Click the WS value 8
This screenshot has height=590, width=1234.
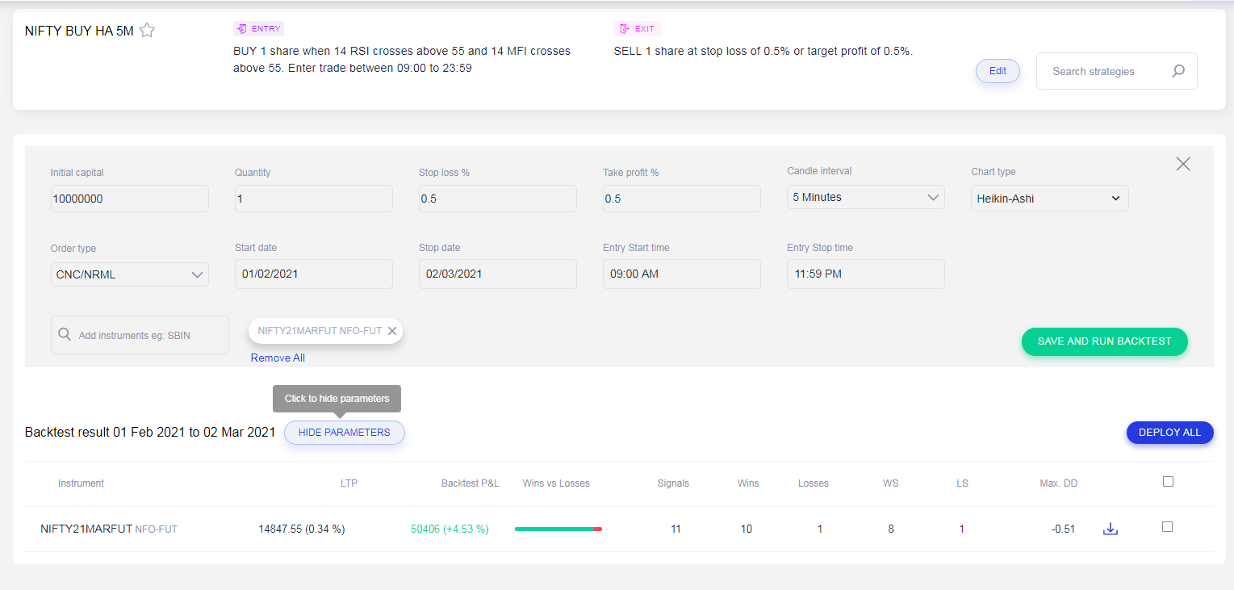coord(891,529)
